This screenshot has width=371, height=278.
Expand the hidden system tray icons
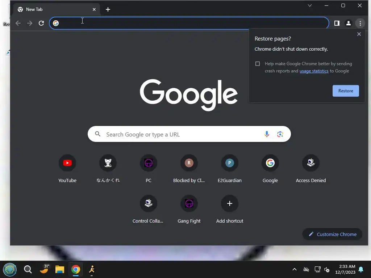point(295,269)
